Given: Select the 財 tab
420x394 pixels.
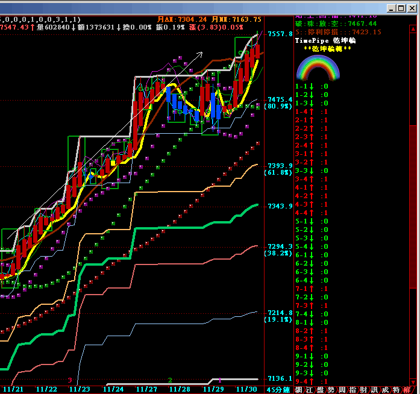Looking at the screenshot, I should coord(364,390).
